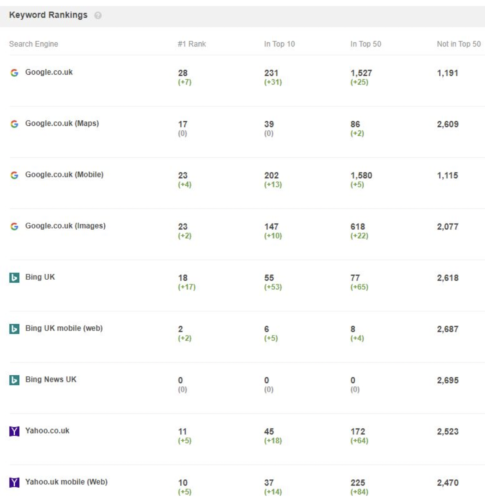Click the Google icon for Google.co.uk (Maps)

(x=14, y=124)
